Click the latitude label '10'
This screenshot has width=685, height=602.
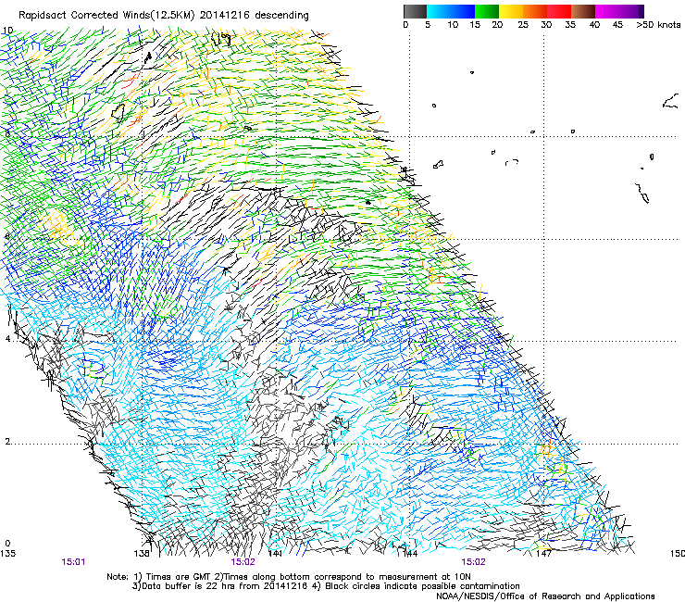8,31
